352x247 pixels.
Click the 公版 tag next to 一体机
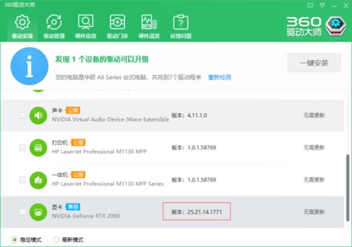78,175
